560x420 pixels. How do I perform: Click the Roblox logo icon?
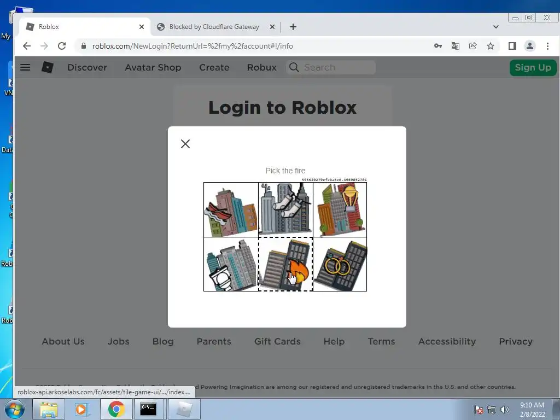point(48,67)
